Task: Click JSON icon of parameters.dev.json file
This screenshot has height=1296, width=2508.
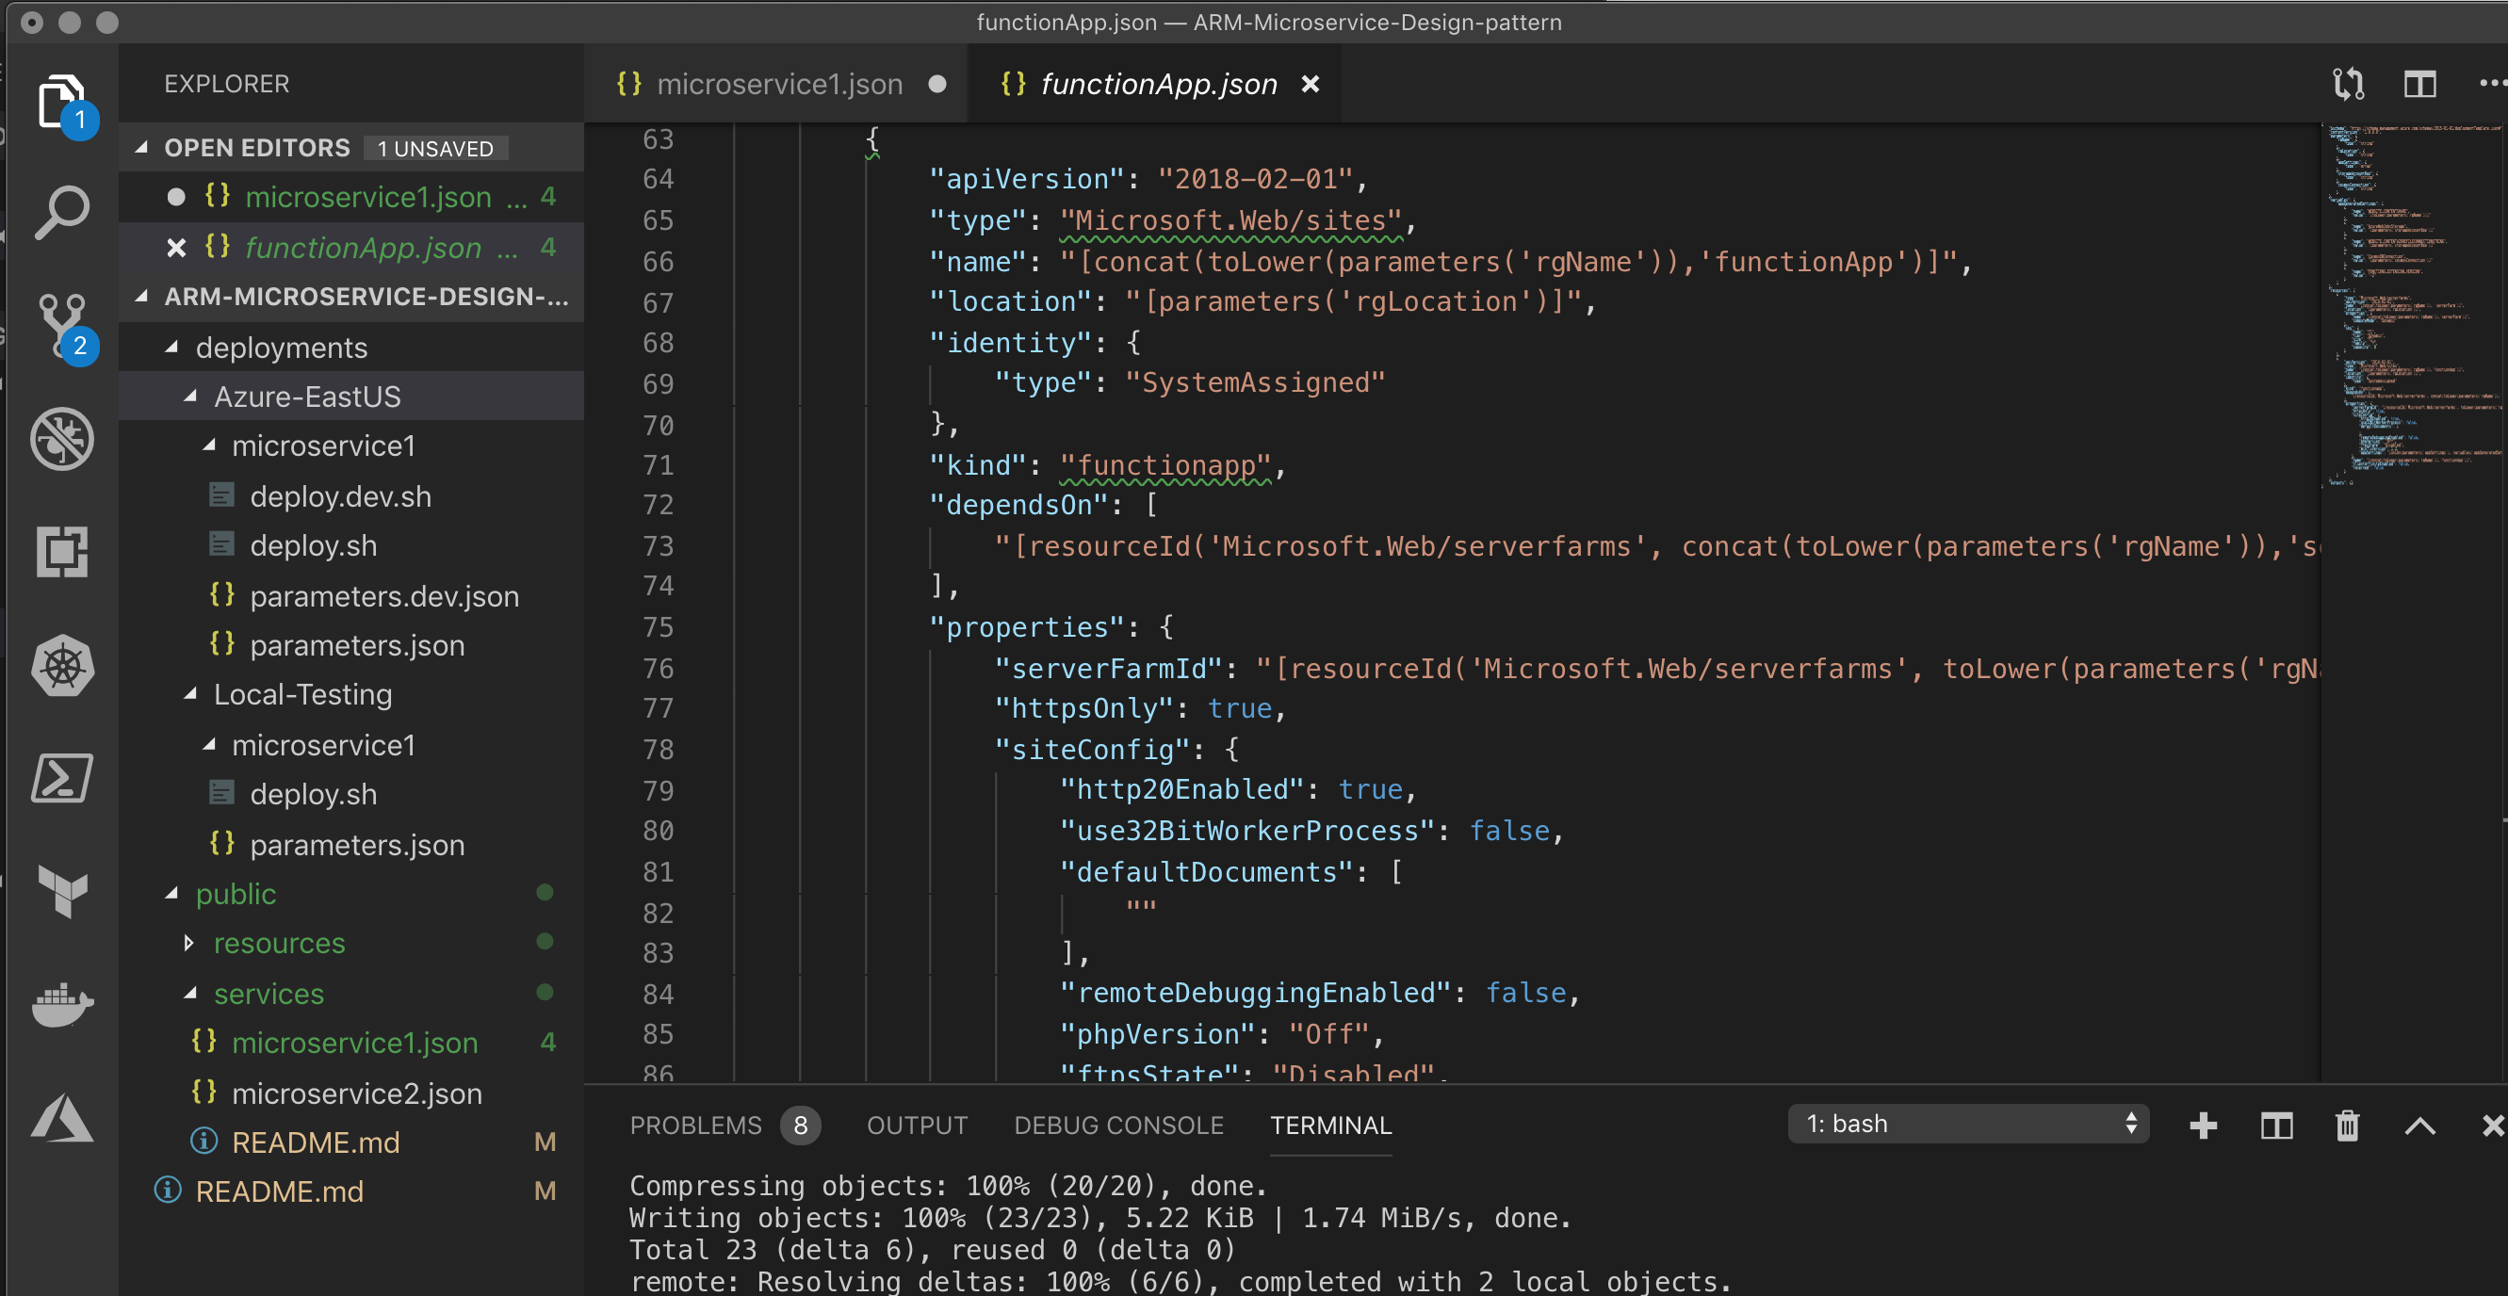Action: click(x=222, y=594)
